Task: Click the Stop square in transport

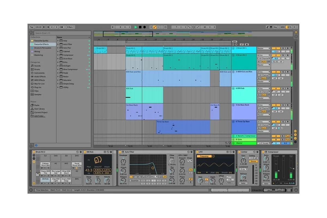Action: click(140, 27)
